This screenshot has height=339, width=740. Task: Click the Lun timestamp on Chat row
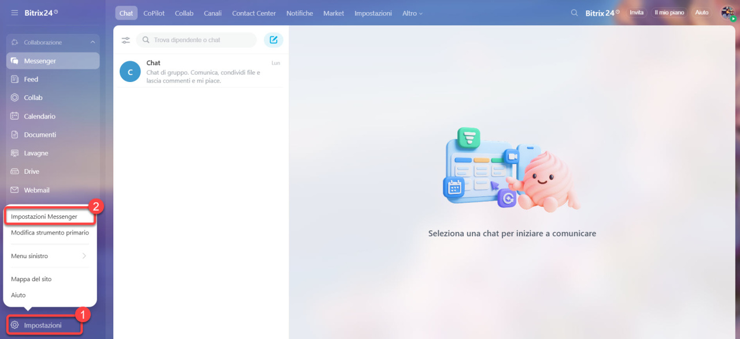276,63
